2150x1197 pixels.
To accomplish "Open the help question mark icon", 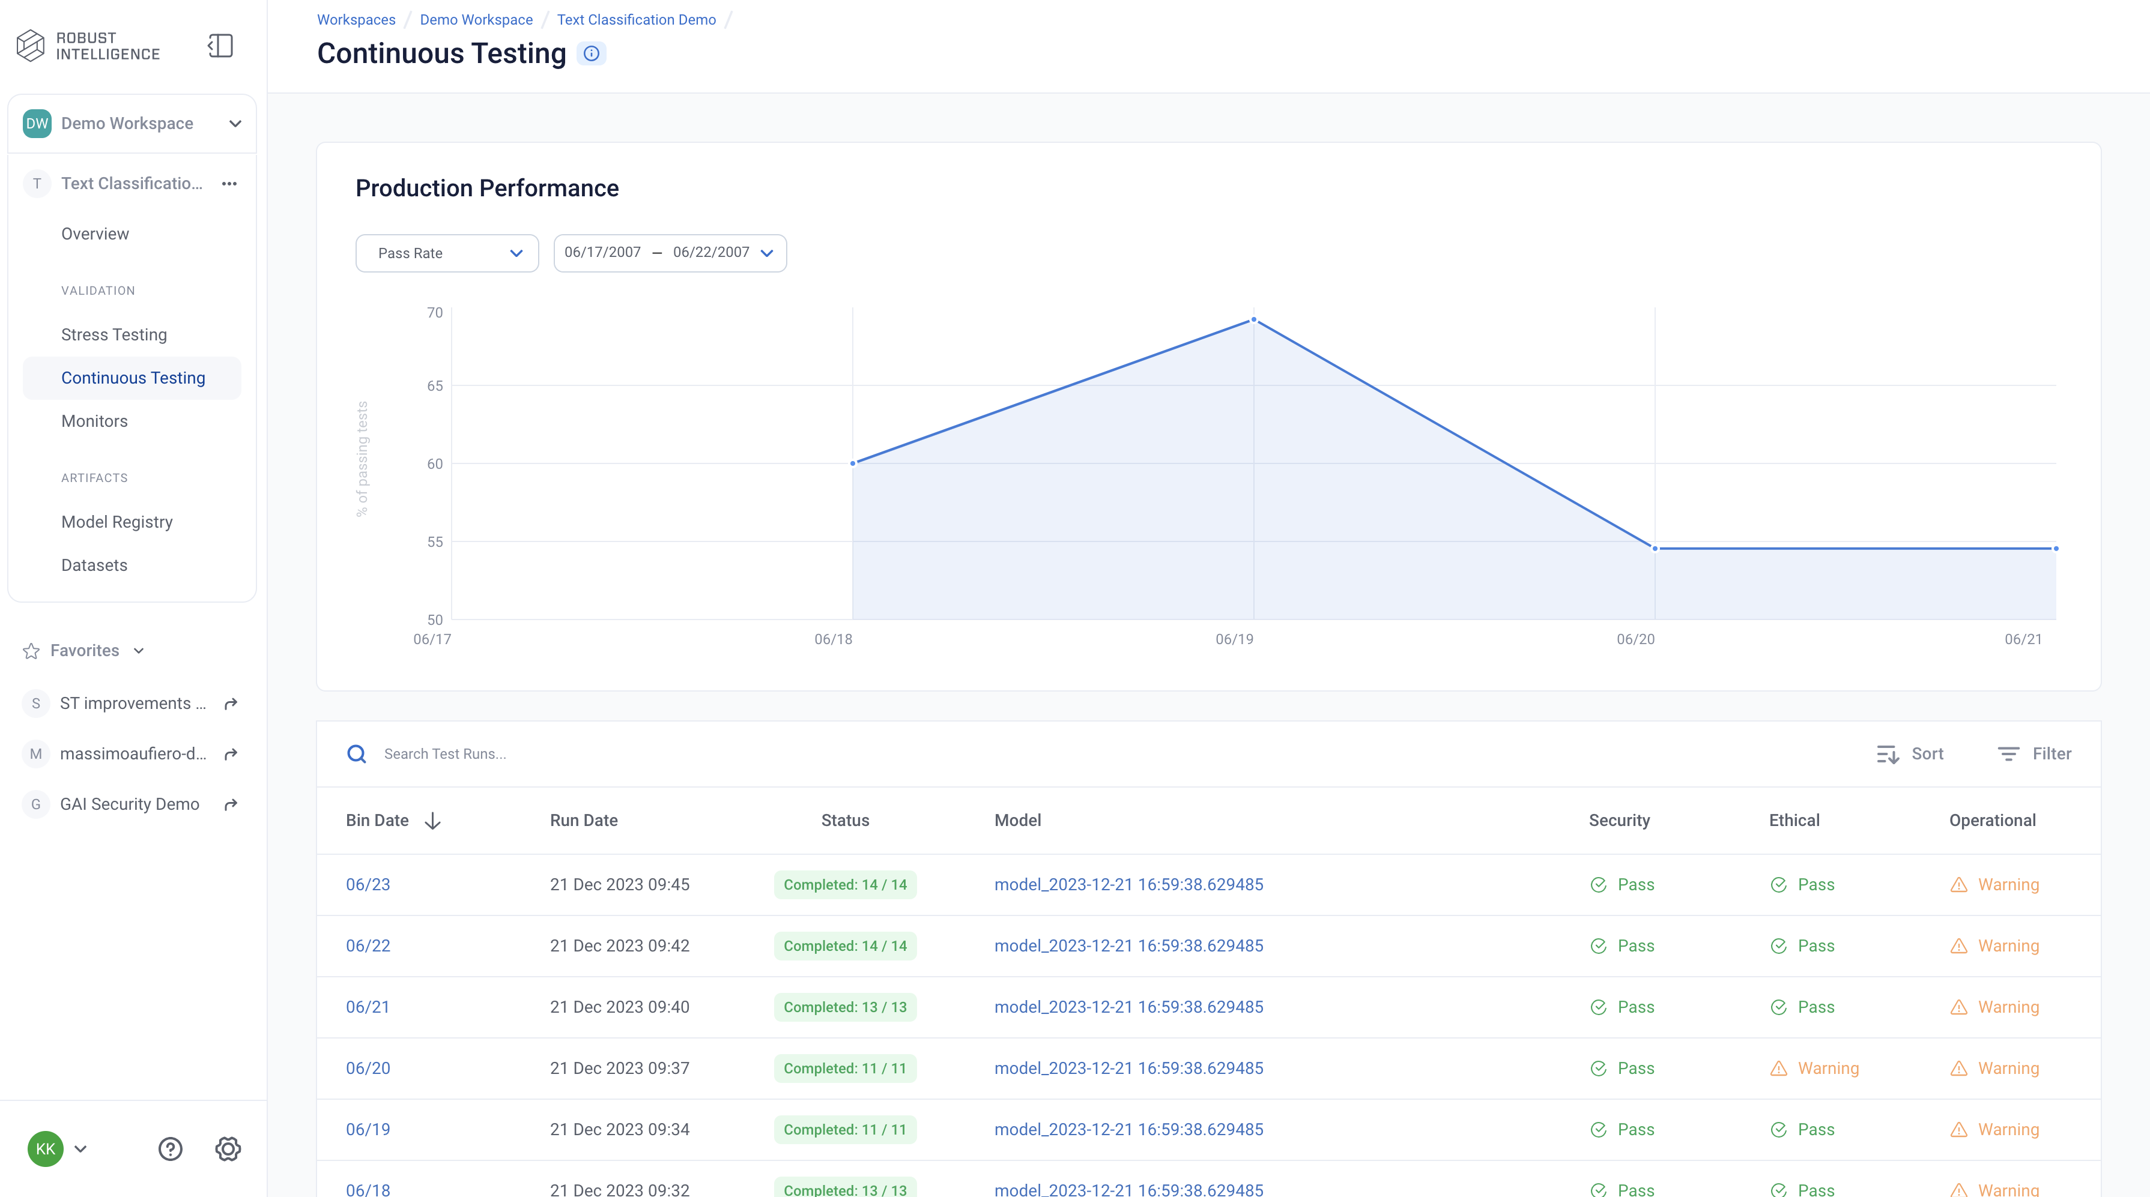I will (x=171, y=1148).
